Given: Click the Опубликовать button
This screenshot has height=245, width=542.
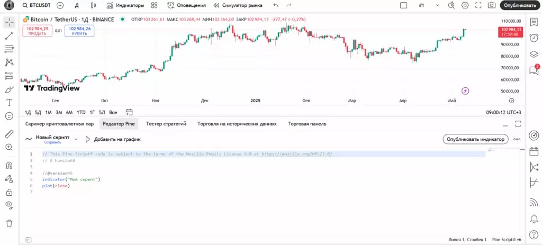Looking at the screenshot, I should 520,5.
